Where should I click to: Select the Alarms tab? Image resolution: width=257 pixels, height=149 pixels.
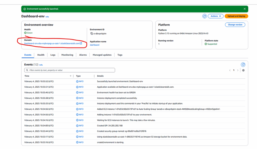pos(83,55)
